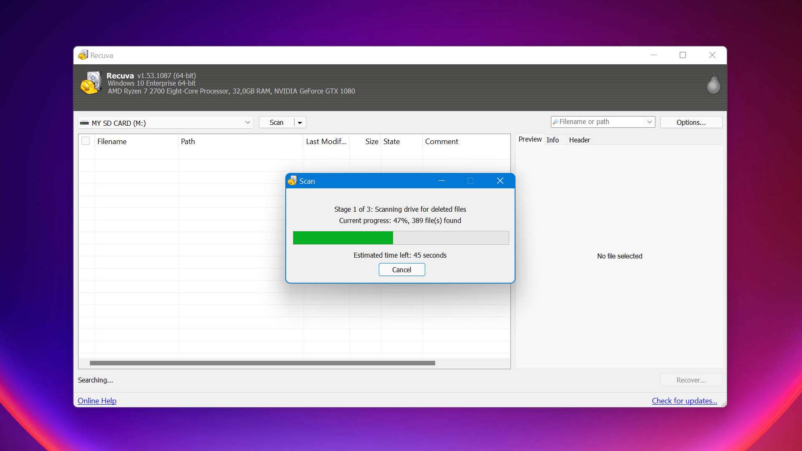The height and width of the screenshot is (451, 802).
Task: Click the 'Windows 10 Enterprise 64-bit' text
Action: click(x=151, y=83)
